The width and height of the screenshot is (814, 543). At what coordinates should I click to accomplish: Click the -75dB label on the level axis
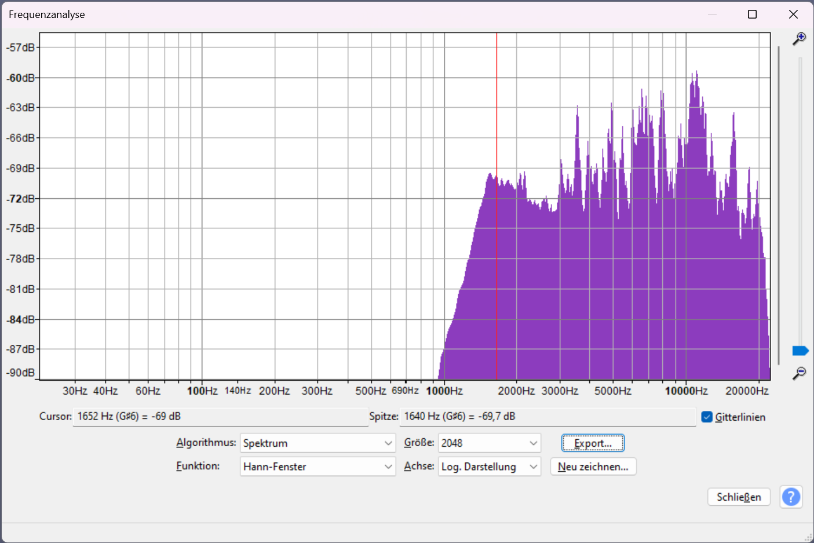tap(20, 228)
